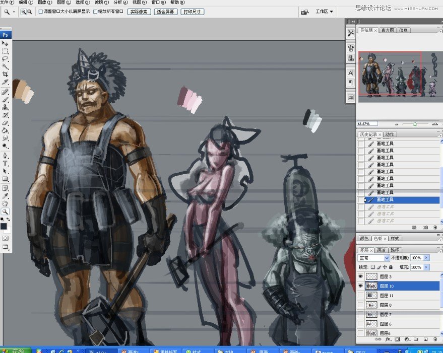Image resolution: width=443 pixels, height=353 pixels.
Task: Open the 图像 menu
Action: point(45,2)
